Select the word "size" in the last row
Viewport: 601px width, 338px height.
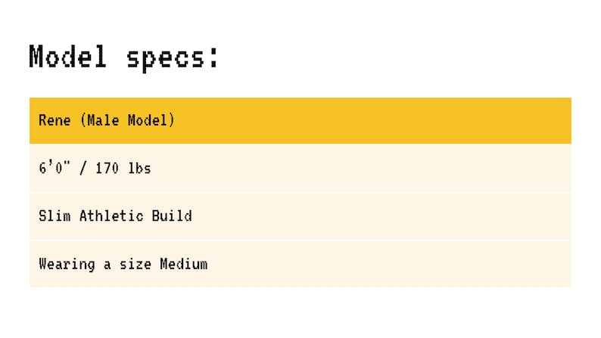[x=135, y=264]
